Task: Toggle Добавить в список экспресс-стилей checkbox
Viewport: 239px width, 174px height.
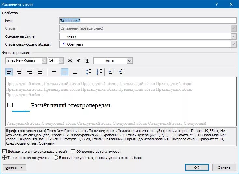Action: coord(5,152)
